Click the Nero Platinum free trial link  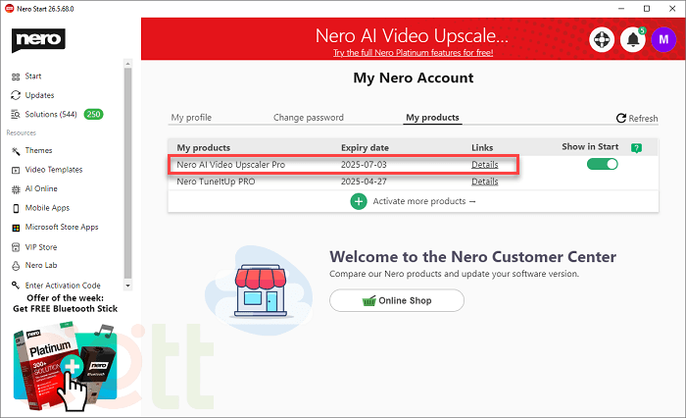pyautogui.click(x=412, y=52)
